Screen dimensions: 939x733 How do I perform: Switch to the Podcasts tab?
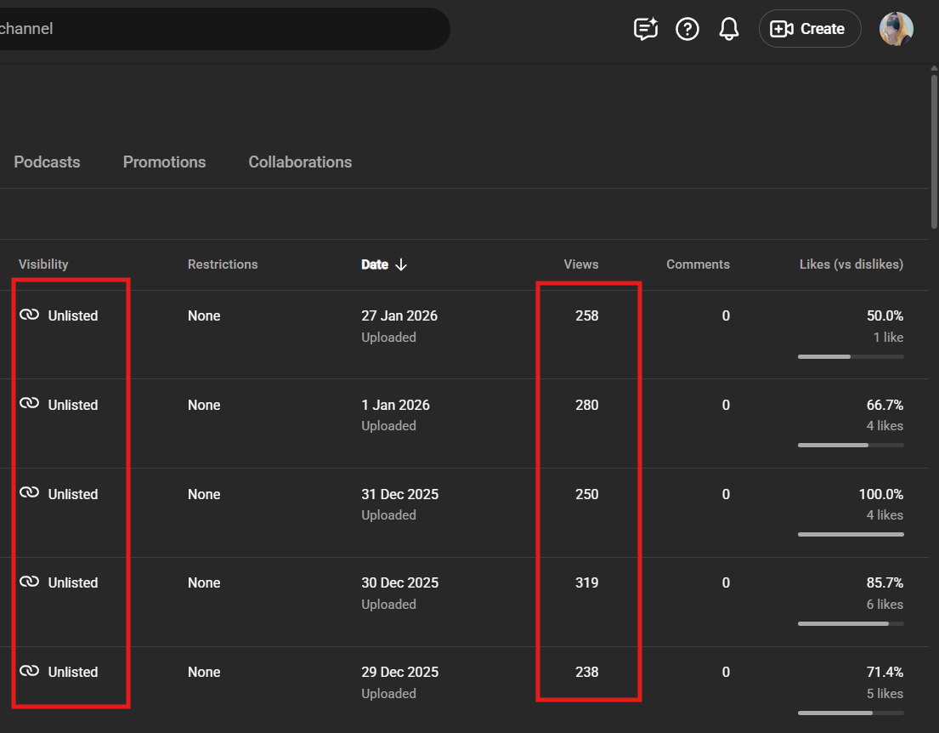tap(47, 162)
